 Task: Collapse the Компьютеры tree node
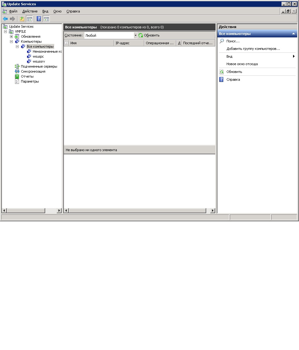12,41
